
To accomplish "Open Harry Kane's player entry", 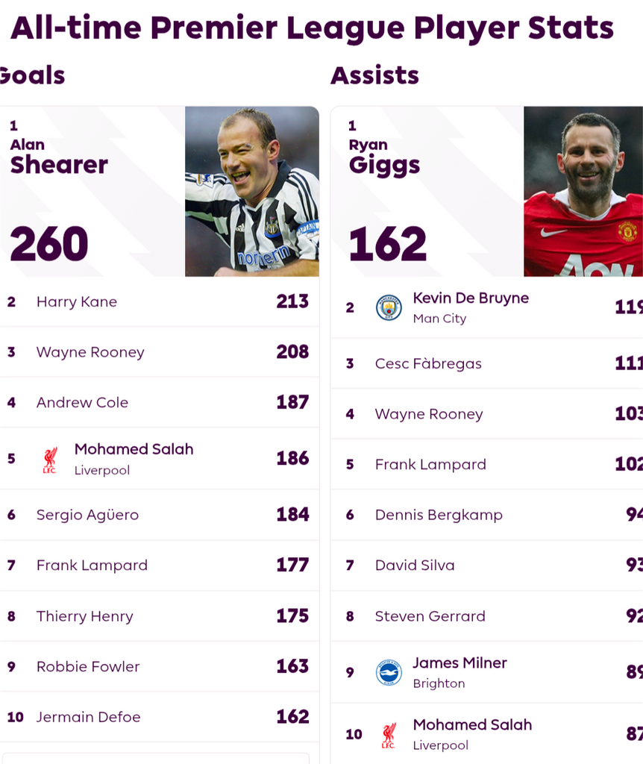I will (x=160, y=301).
